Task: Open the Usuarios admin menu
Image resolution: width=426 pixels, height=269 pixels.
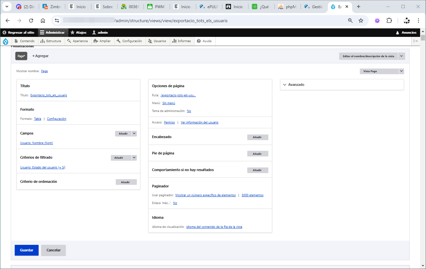Action: pos(157,41)
